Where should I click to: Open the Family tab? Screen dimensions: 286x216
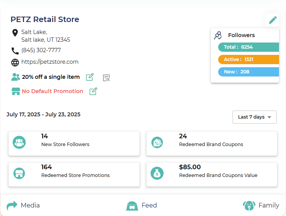click(x=261, y=205)
